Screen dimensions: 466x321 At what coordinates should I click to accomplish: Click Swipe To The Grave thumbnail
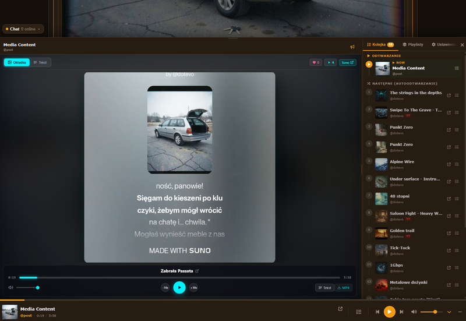click(x=381, y=112)
